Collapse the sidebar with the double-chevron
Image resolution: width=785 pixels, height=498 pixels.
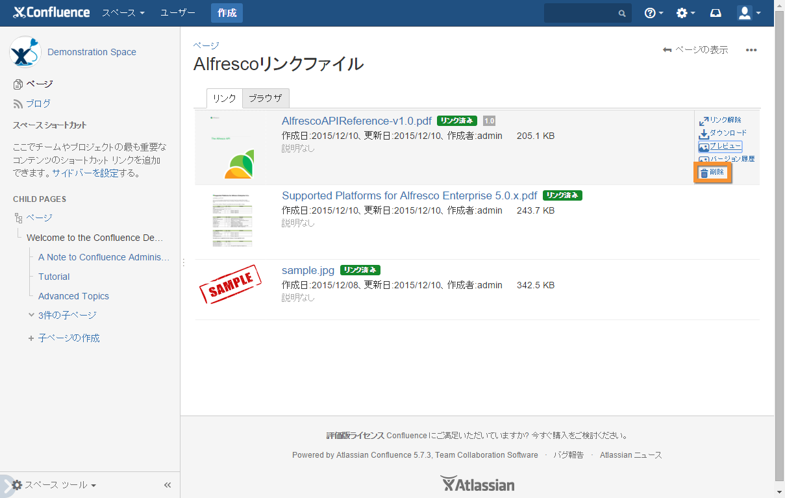click(x=168, y=485)
